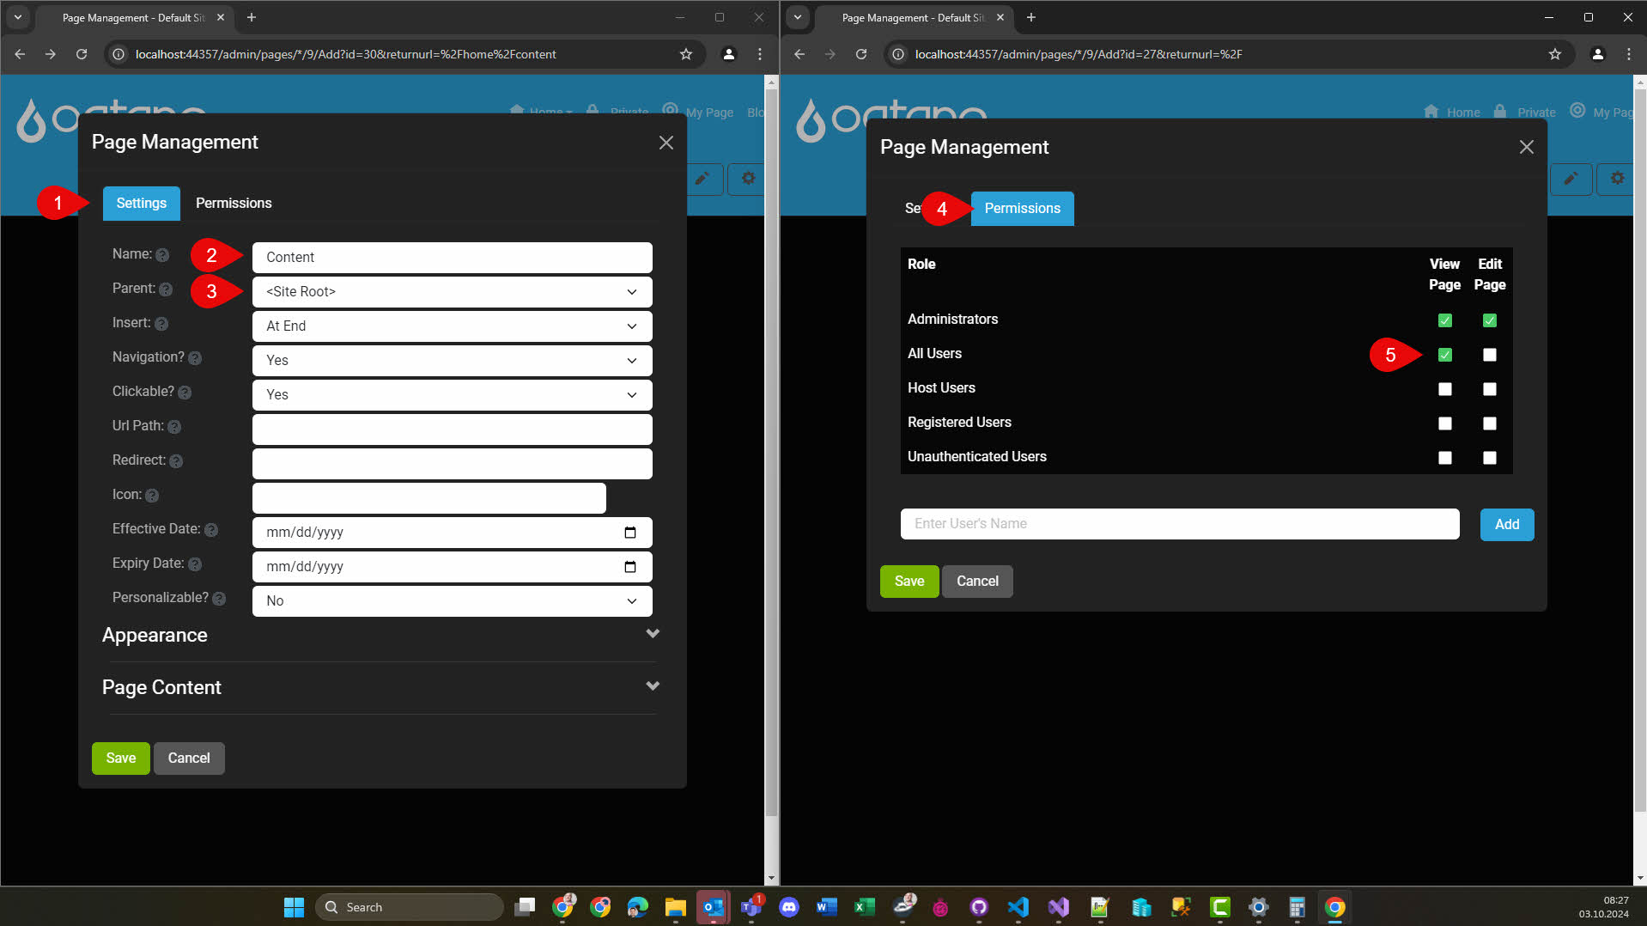Enable Edit Page for Registered Users

(1489, 423)
